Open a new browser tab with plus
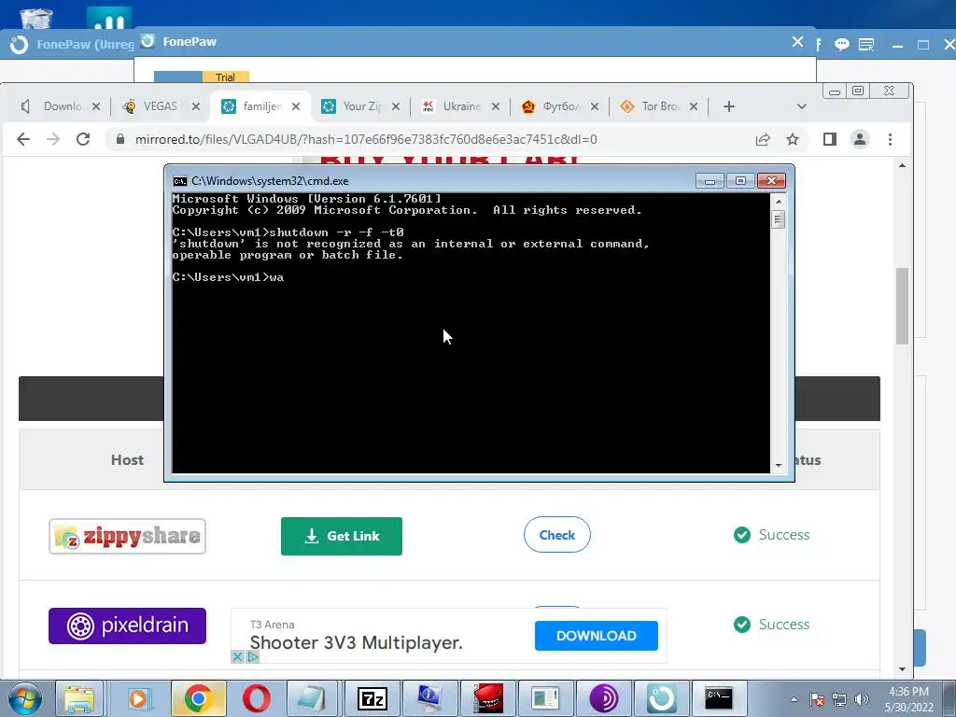This screenshot has width=956, height=717. pos(728,106)
